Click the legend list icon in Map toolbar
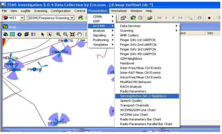The height and width of the screenshot is (134, 222). click(33, 34)
